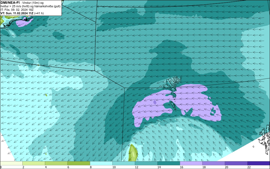Viewport: 270px width, 169px height.
Task: Click the 'VT: Sun. 11.02.2024 11Z' valid time text
Action: click(17, 13)
